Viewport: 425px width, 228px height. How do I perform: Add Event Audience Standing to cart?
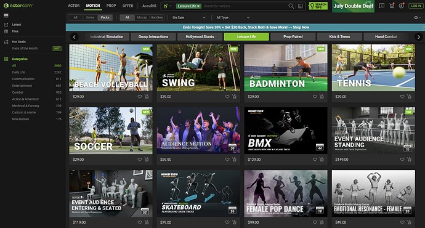[x=409, y=160]
